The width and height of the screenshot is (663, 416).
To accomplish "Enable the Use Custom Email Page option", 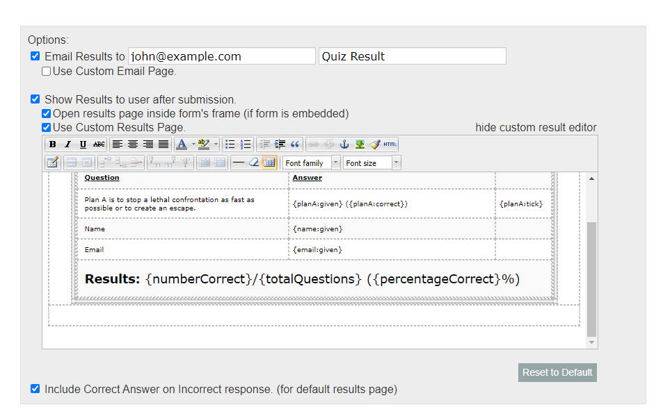I will tap(46, 71).
